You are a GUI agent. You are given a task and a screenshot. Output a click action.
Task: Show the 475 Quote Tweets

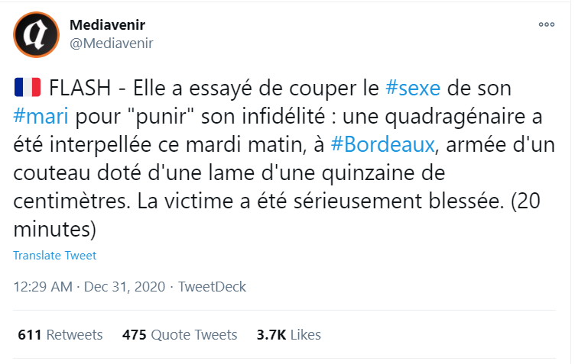(x=180, y=334)
